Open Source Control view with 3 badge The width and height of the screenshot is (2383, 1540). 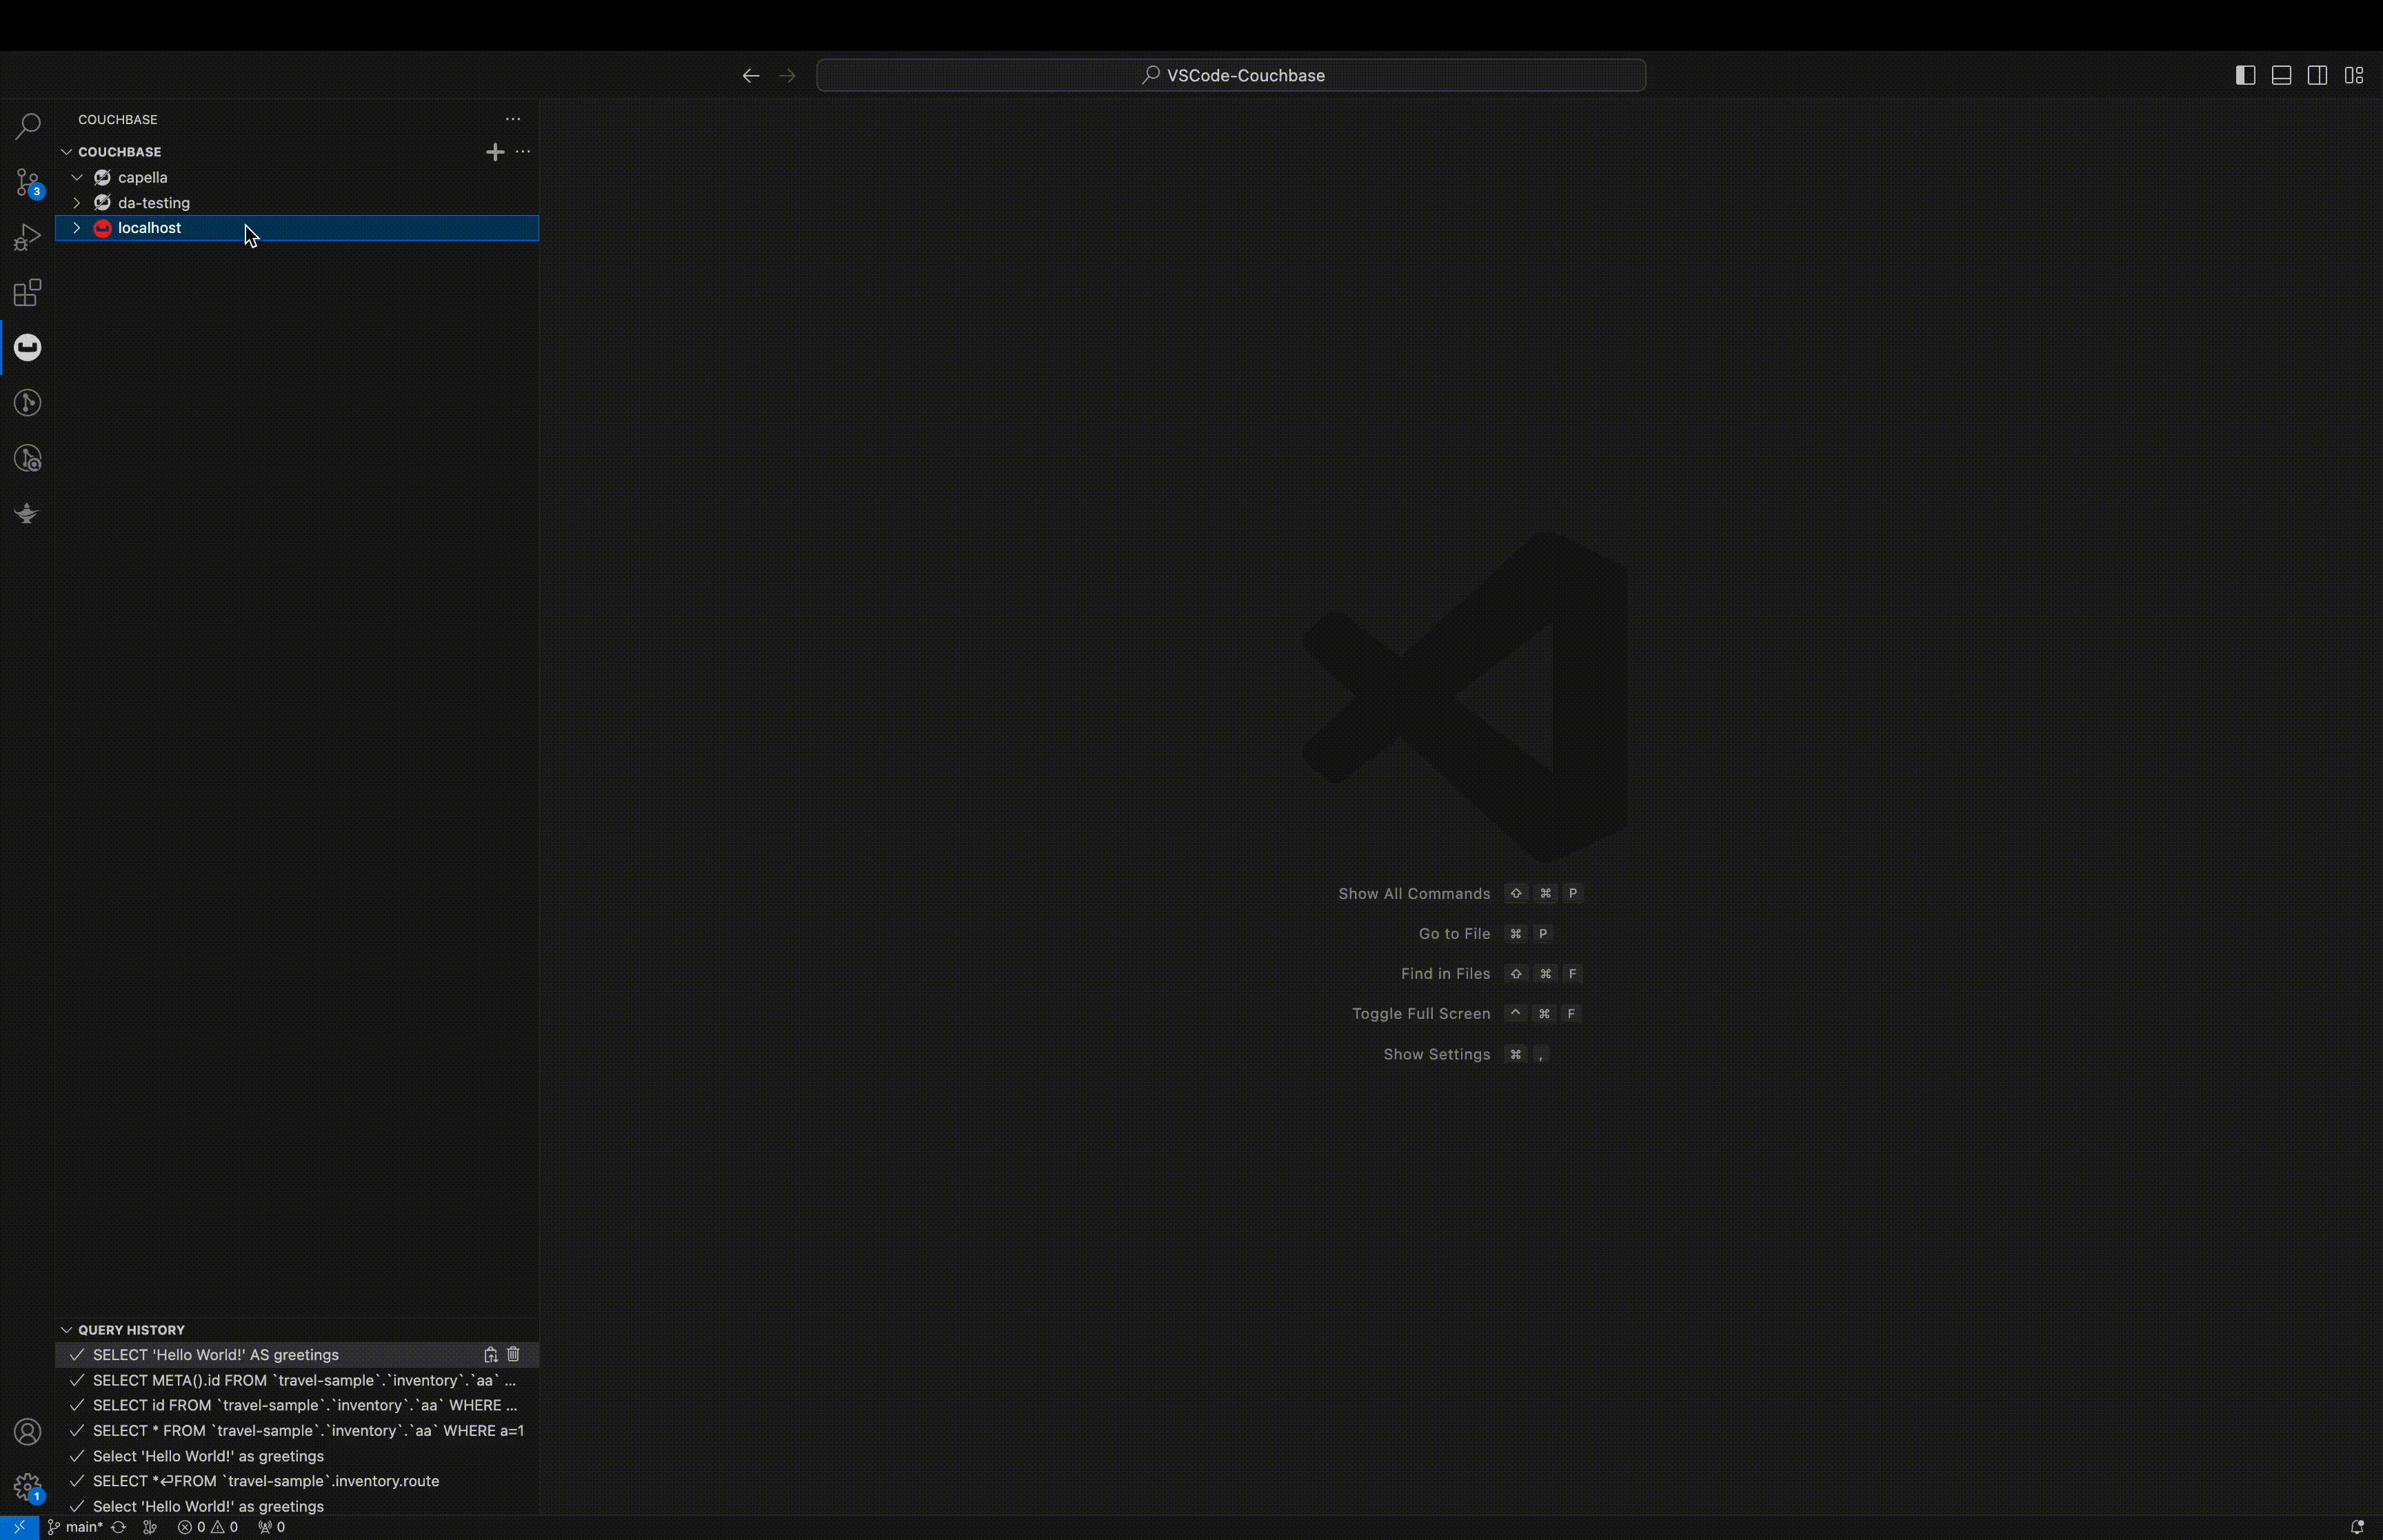[x=28, y=182]
